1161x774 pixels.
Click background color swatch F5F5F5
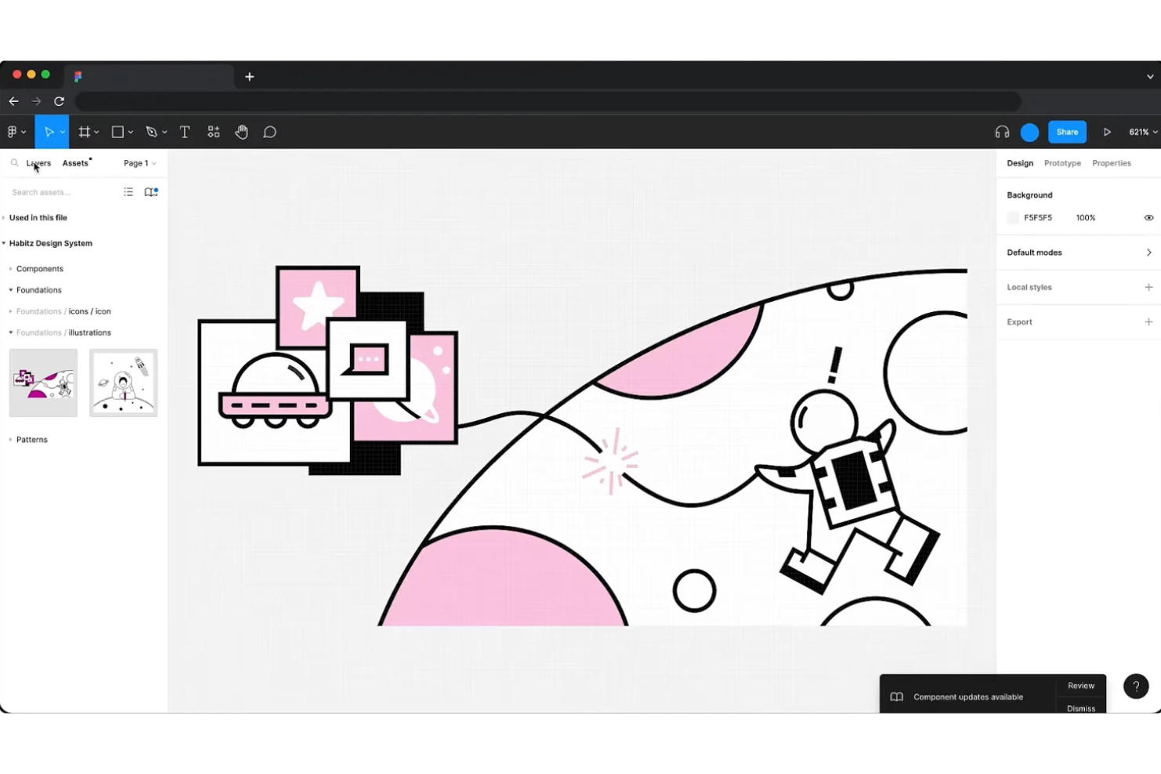pyautogui.click(x=1013, y=218)
